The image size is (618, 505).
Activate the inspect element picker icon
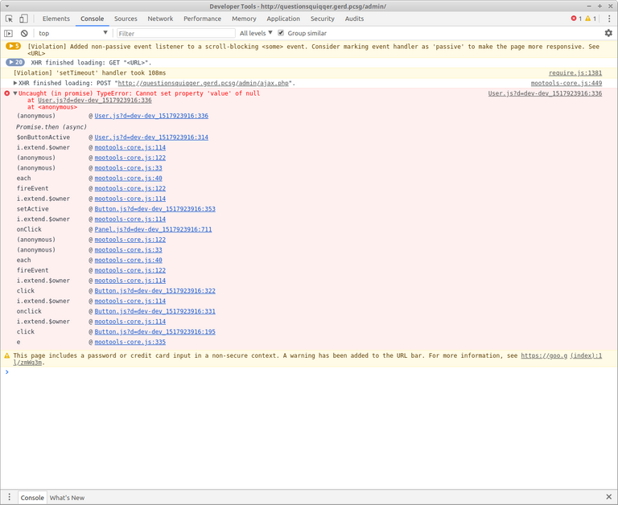pos(9,18)
